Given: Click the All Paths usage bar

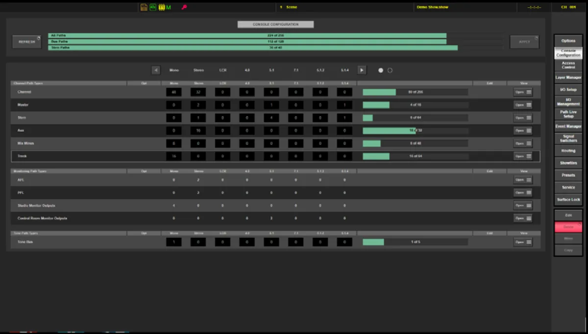Looking at the screenshot, I should (276, 36).
